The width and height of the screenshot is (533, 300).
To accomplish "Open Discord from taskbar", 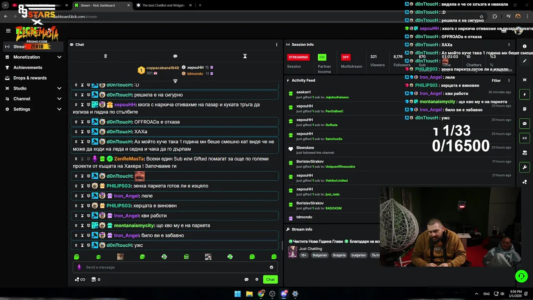I will coord(284,294).
